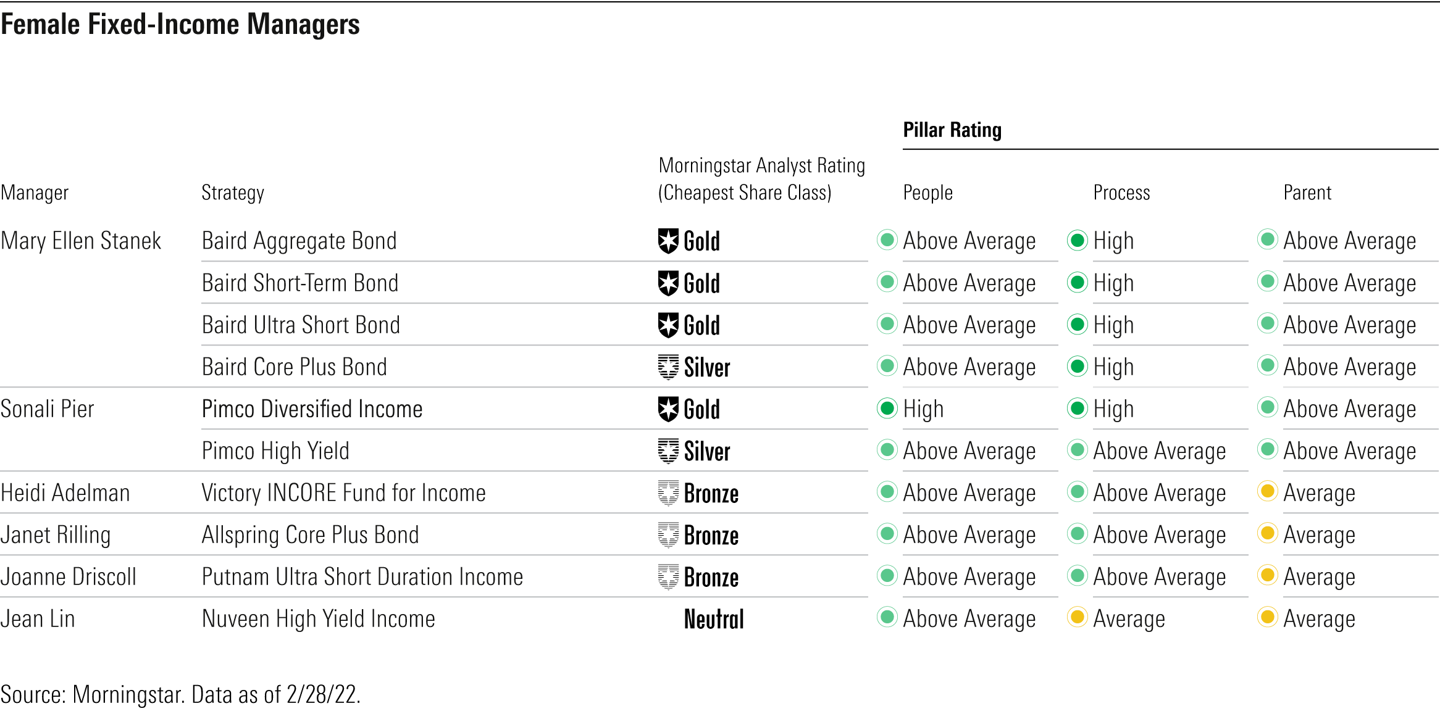1440x727 pixels.
Task: Click the Gold medal icon for Baird Aggregate Bond
Action: [x=668, y=241]
